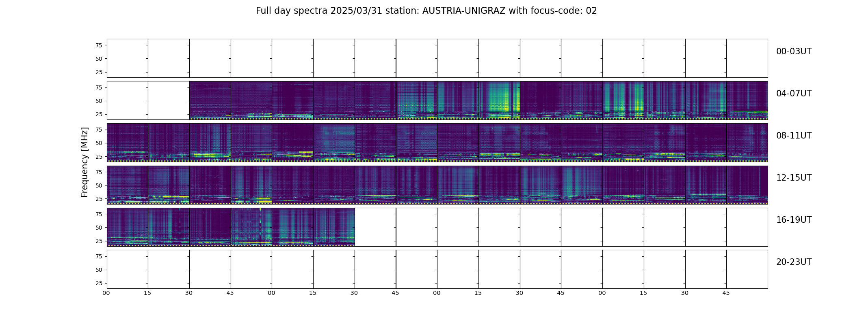853x324 pixels.
Task: Open the 10:15–10:30 spectrogram in the 08-11UT row
Action: 499,143
